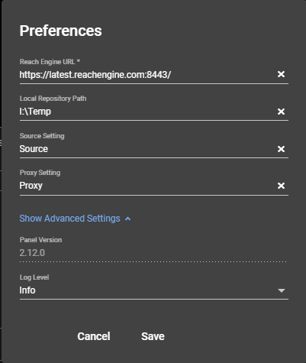Cancel the Preferences dialog
Screen dimensions: 306x363
(x=94, y=336)
